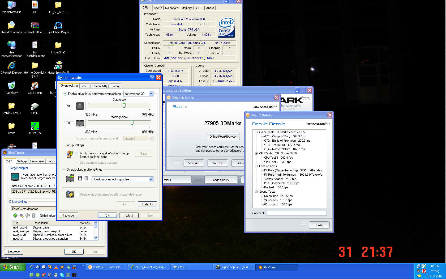Click the memory chip icon beside Memory clock
This screenshot has height=279, width=446.
click(80, 123)
